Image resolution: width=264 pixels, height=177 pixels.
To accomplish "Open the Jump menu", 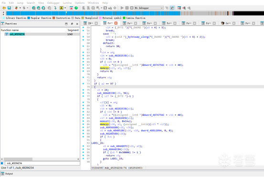I will (x=20, y=3).
